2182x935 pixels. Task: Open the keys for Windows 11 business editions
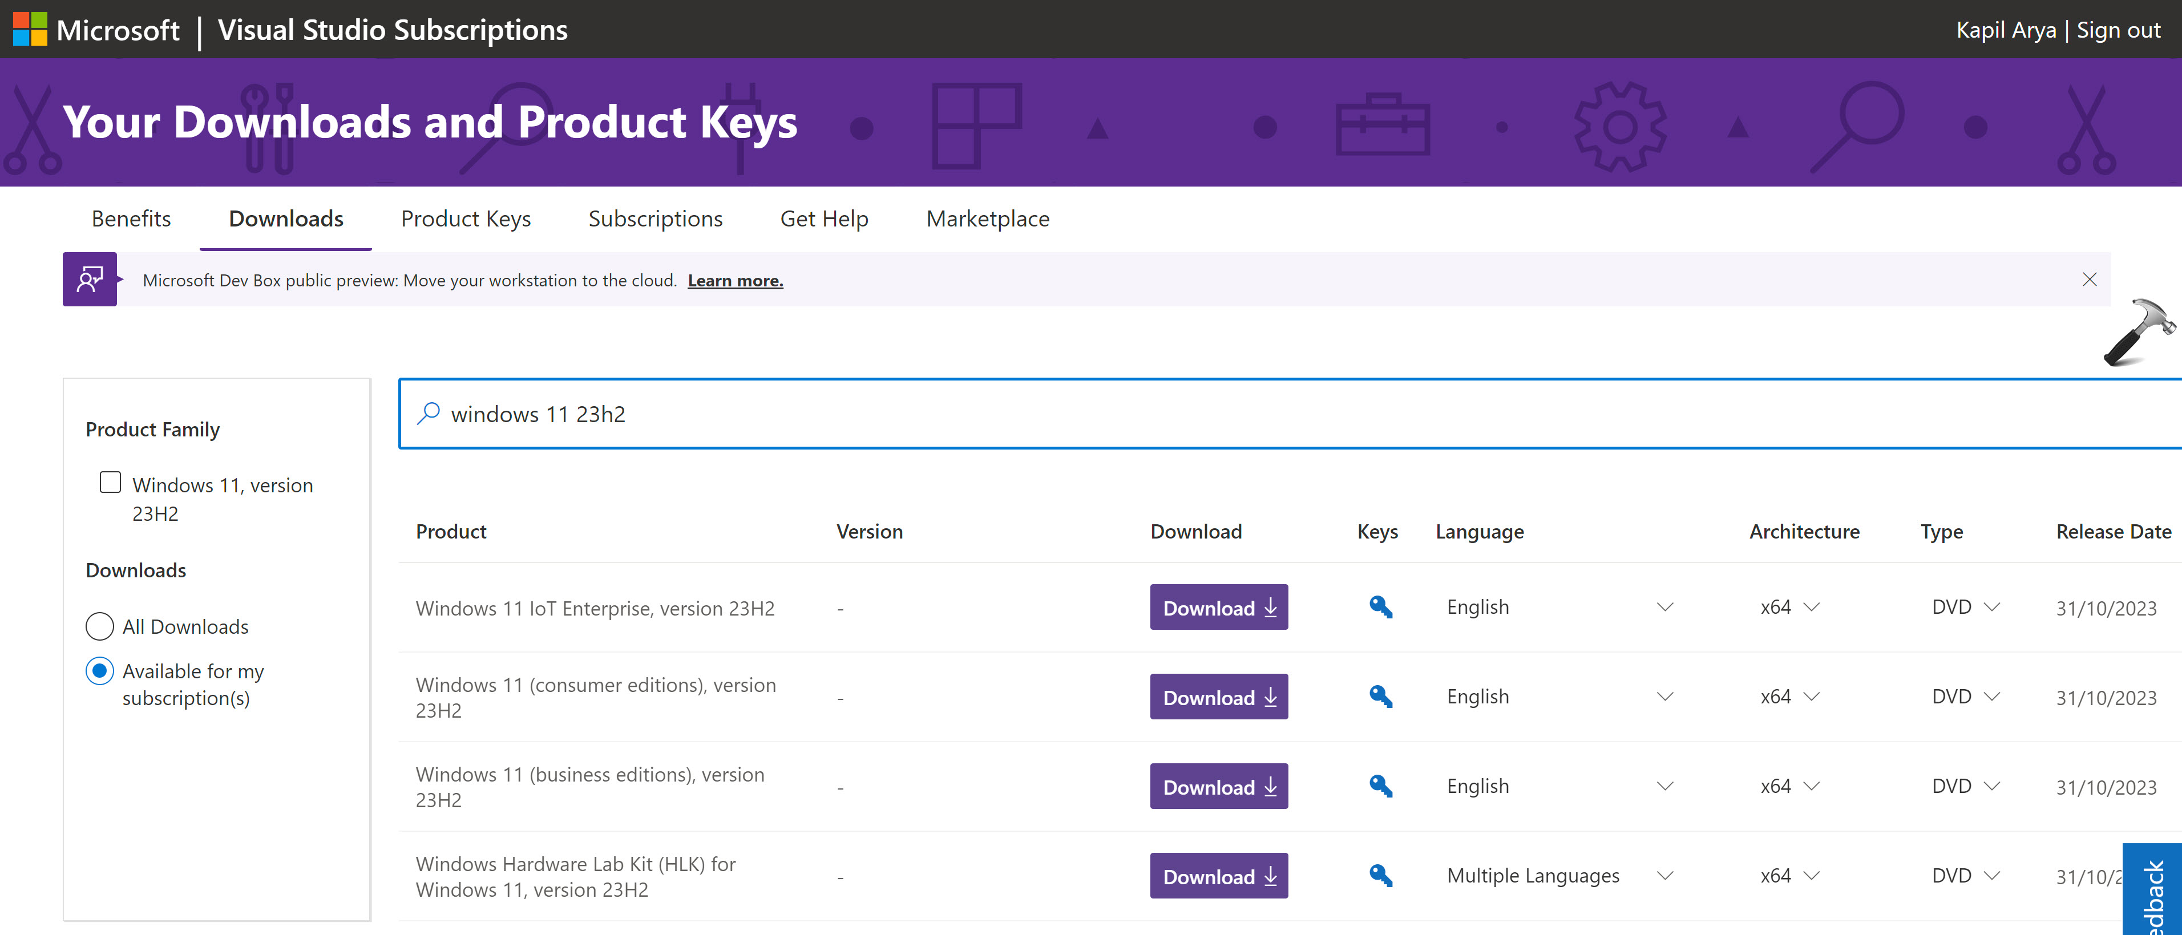(x=1380, y=786)
